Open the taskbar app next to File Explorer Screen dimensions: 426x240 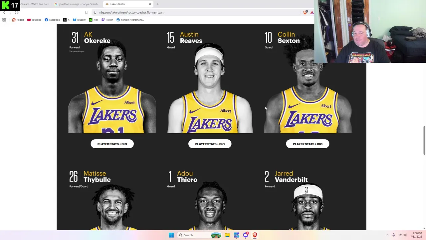click(x=236, y=235)
